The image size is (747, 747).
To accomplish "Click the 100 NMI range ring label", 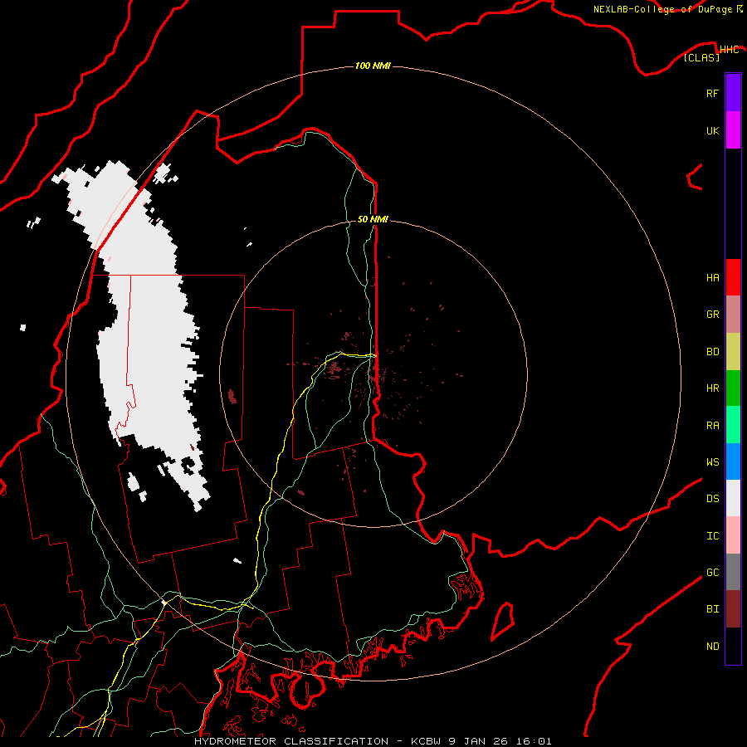I will [x=373, y=66].
